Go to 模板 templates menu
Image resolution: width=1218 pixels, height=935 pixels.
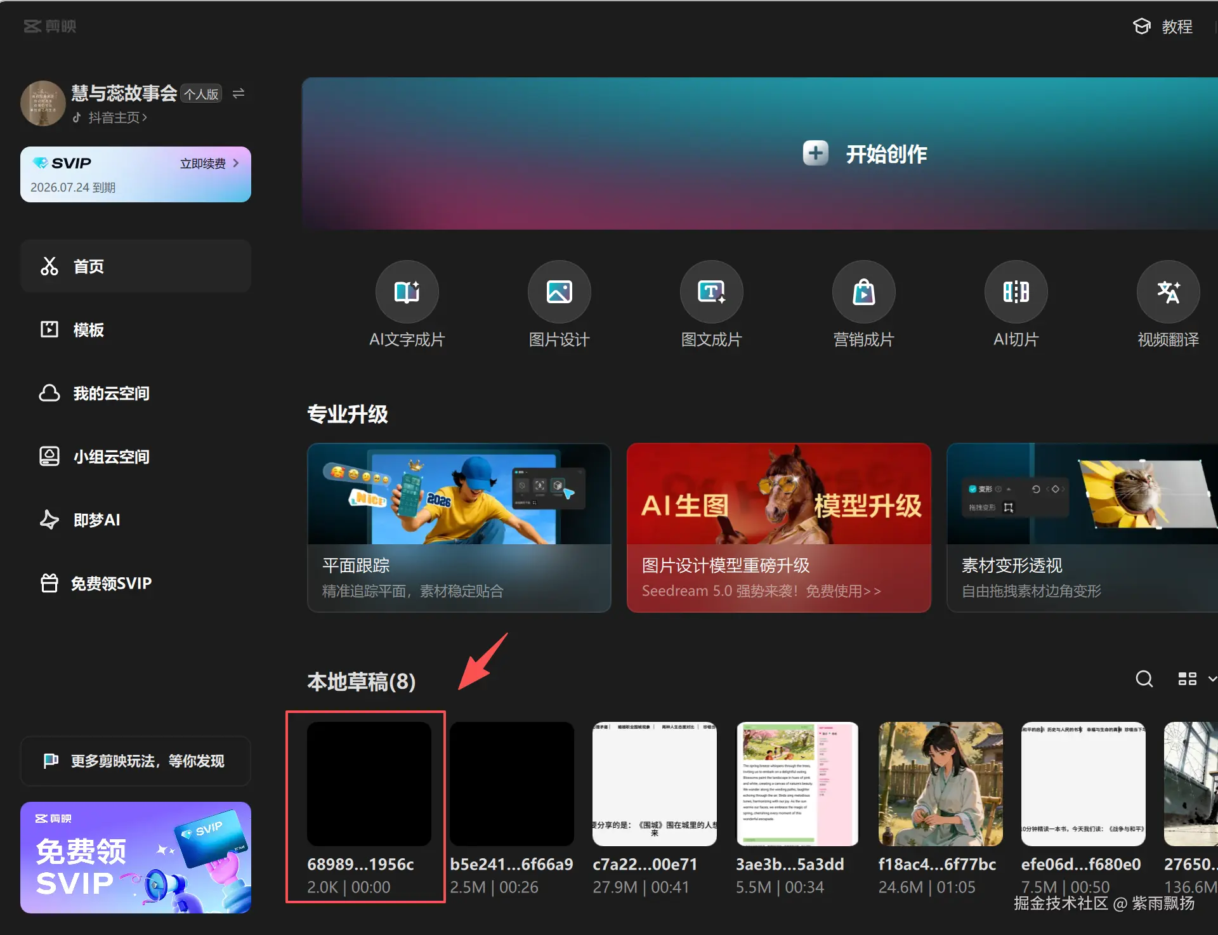point(89,330)
